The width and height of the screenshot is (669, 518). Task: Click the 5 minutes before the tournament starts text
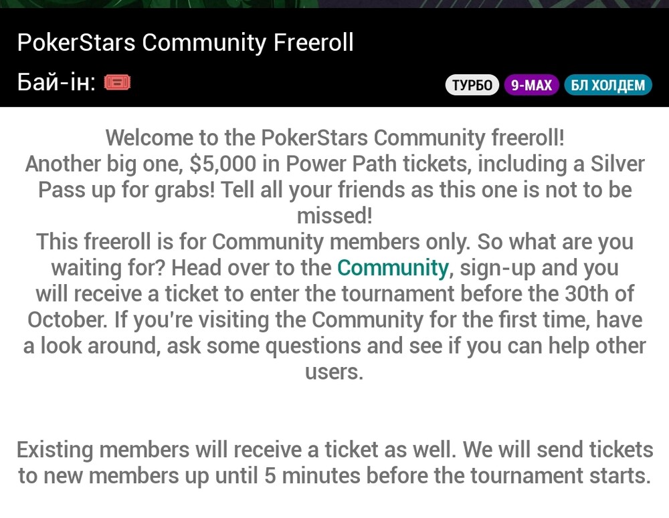click(458, 475)
